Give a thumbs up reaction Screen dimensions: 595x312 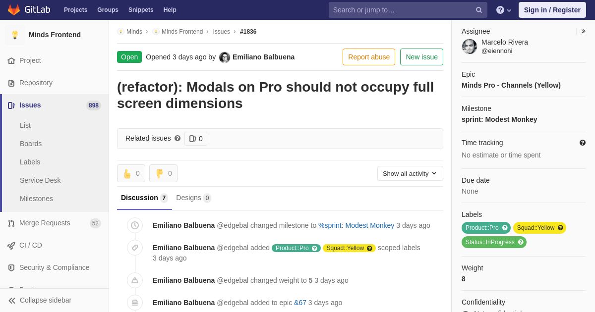131,173
